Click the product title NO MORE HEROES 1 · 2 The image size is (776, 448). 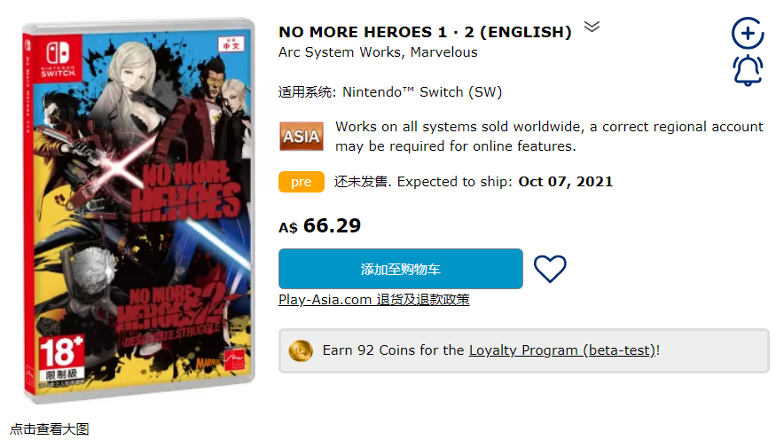[425, 32]
